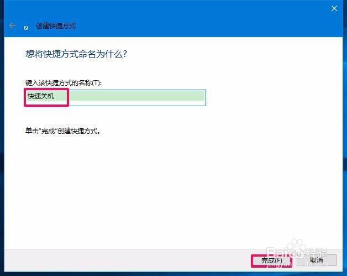
Task: Click the desktop strip below the dialog
Action: click(173, 274)
